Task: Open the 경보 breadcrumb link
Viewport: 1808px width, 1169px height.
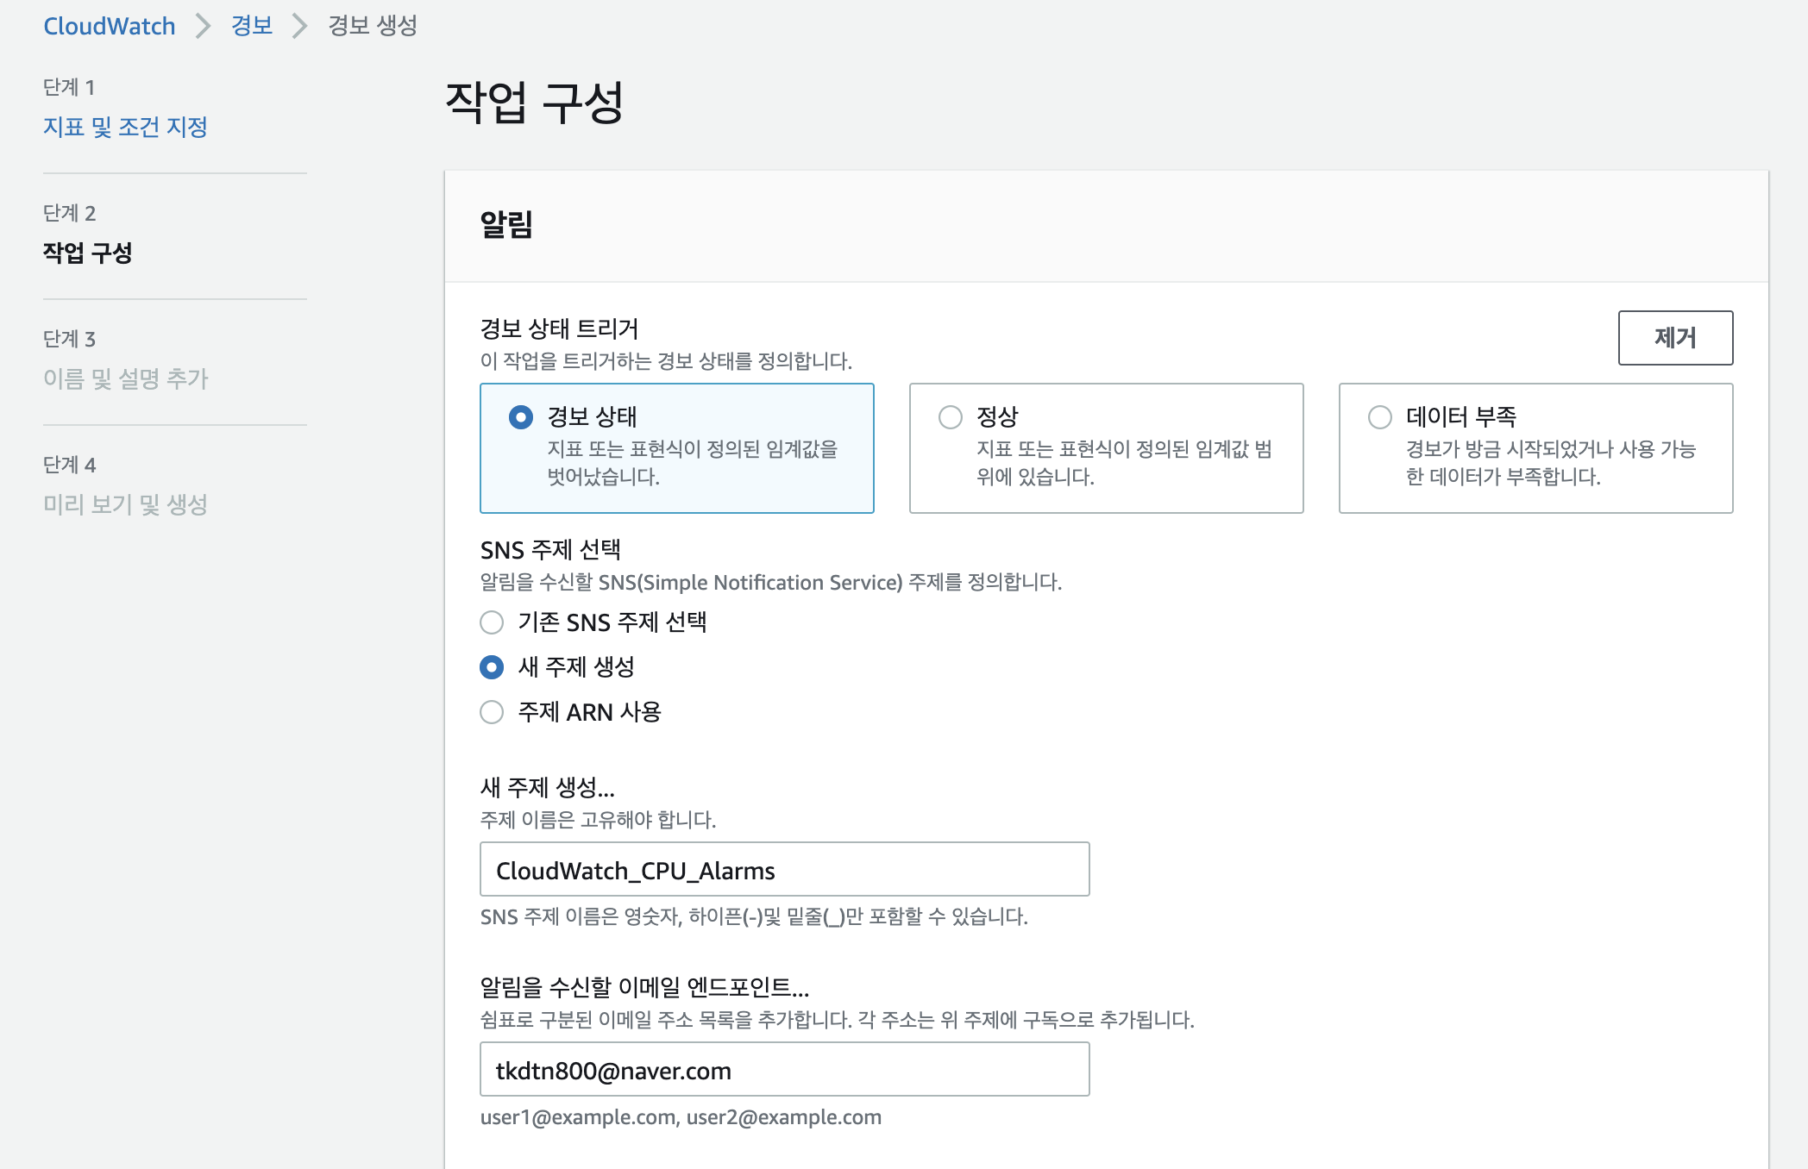Action: (x=251, y=26)
